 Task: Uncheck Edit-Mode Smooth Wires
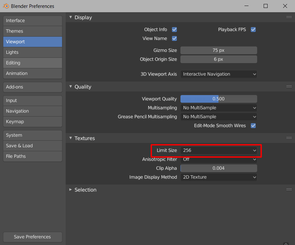click(x=253, y=125)
